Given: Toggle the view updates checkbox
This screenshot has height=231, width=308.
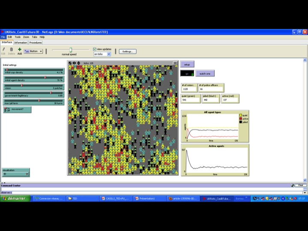Looking at the screenshot, I should tap(95, 49).
